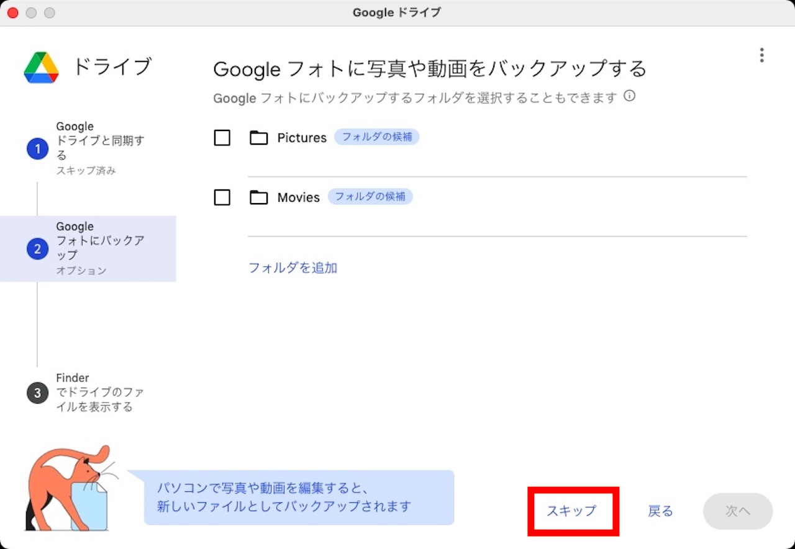Click the フォルダの候補 tag next to Pictures
The image size is (795, 549).
[377, 137]
